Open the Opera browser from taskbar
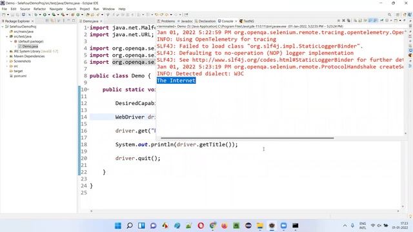 [x=201, y=226]
